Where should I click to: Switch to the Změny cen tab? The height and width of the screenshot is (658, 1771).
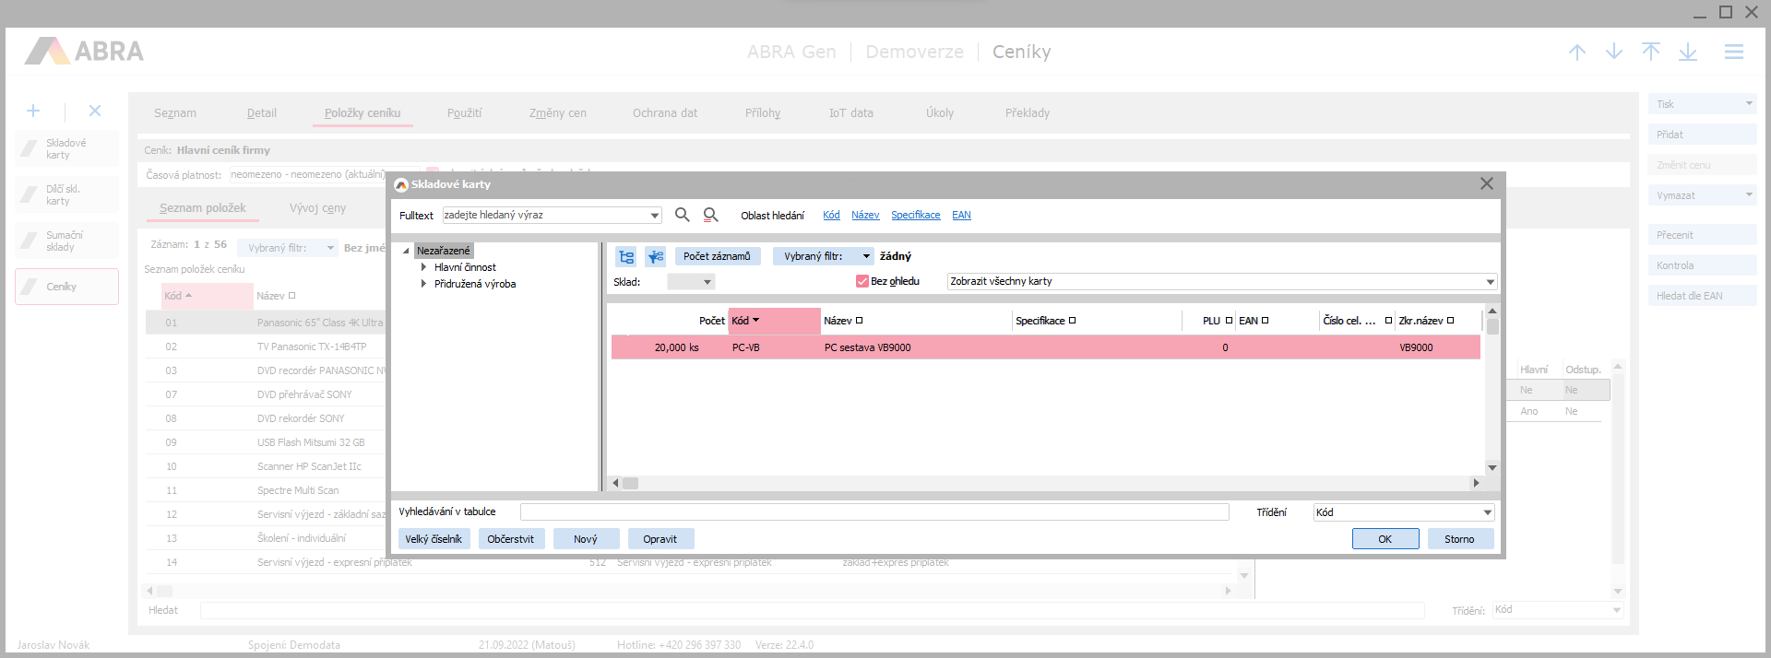pyautogui.click(x=557, y=113)
